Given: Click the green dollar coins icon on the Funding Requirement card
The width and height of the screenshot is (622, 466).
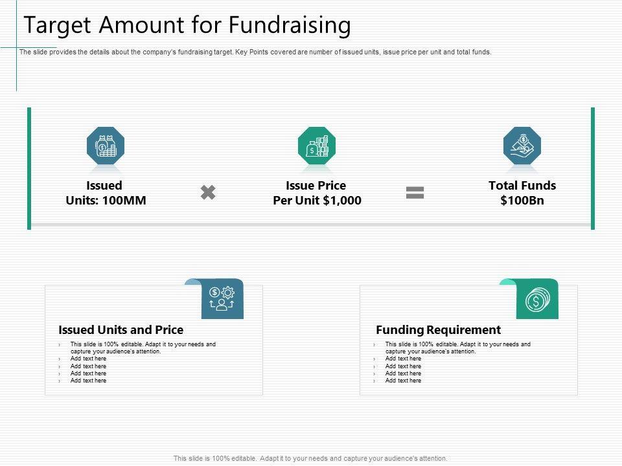Looking at the screenshot, I should click(537, 299).
